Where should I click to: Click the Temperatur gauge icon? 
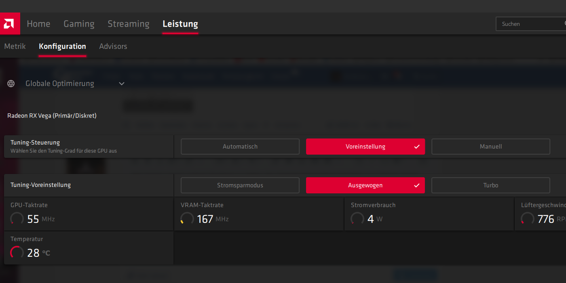(x=17, y=253)
